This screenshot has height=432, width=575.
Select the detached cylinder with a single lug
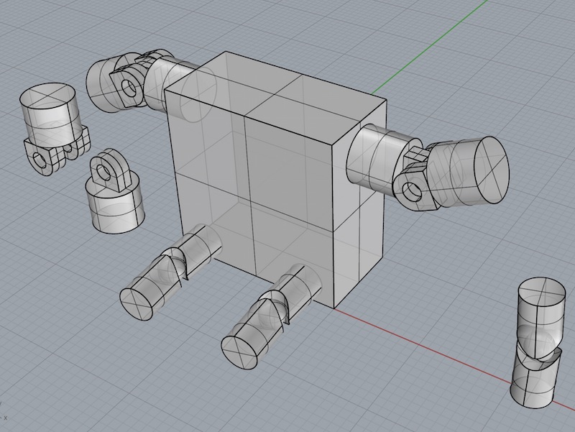click(x=114, y=191)
